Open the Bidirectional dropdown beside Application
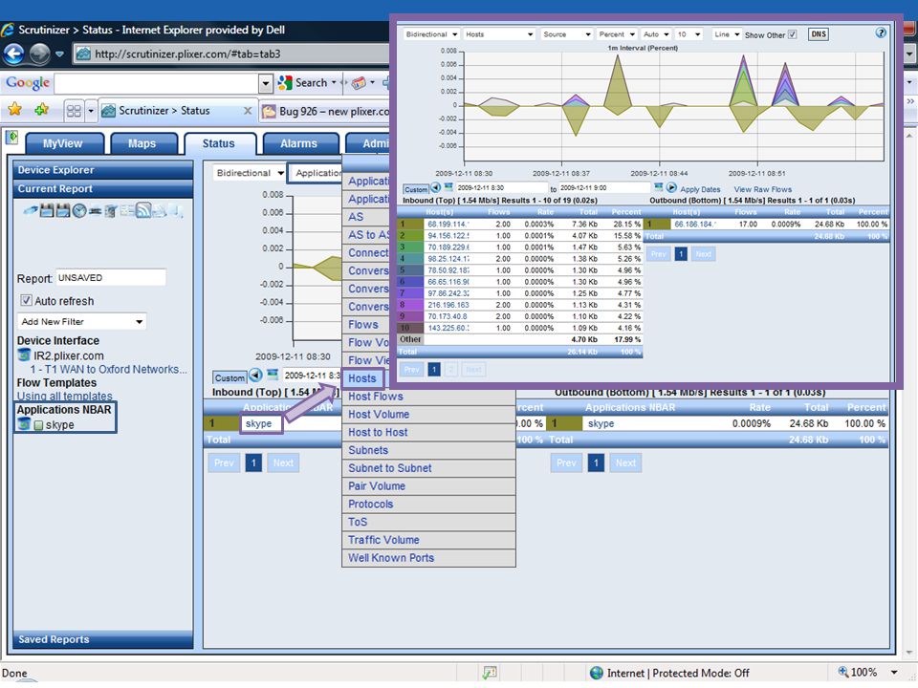 tap(249, 173)
